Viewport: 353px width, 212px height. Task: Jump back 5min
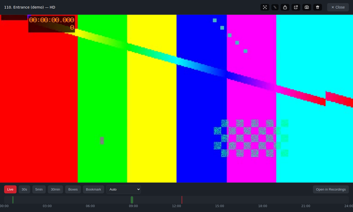pos(39,189)
